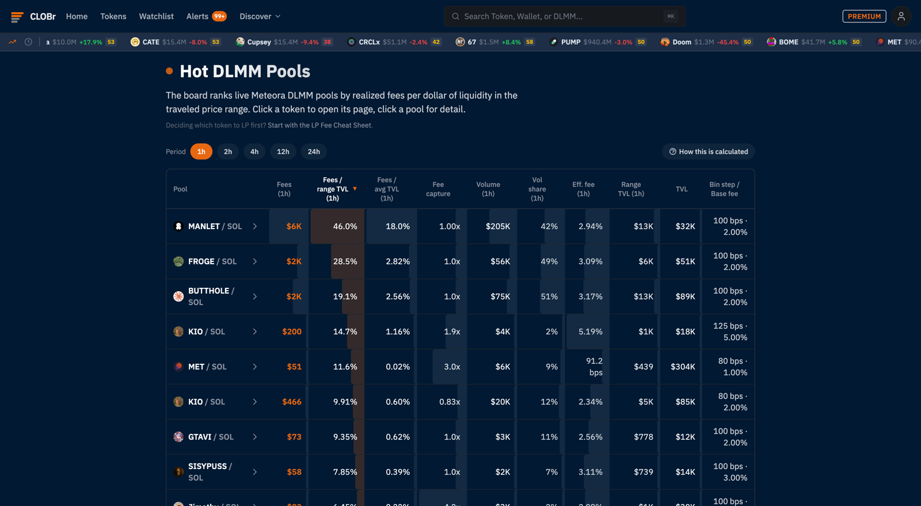
Task: Open the MANLET token link
Action: coord(204,226)
